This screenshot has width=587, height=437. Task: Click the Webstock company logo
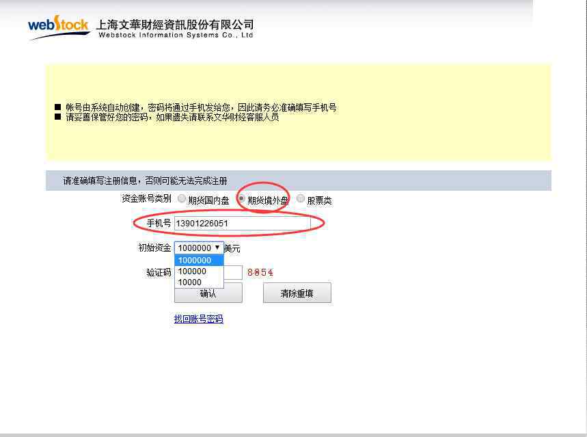point(59,27)
